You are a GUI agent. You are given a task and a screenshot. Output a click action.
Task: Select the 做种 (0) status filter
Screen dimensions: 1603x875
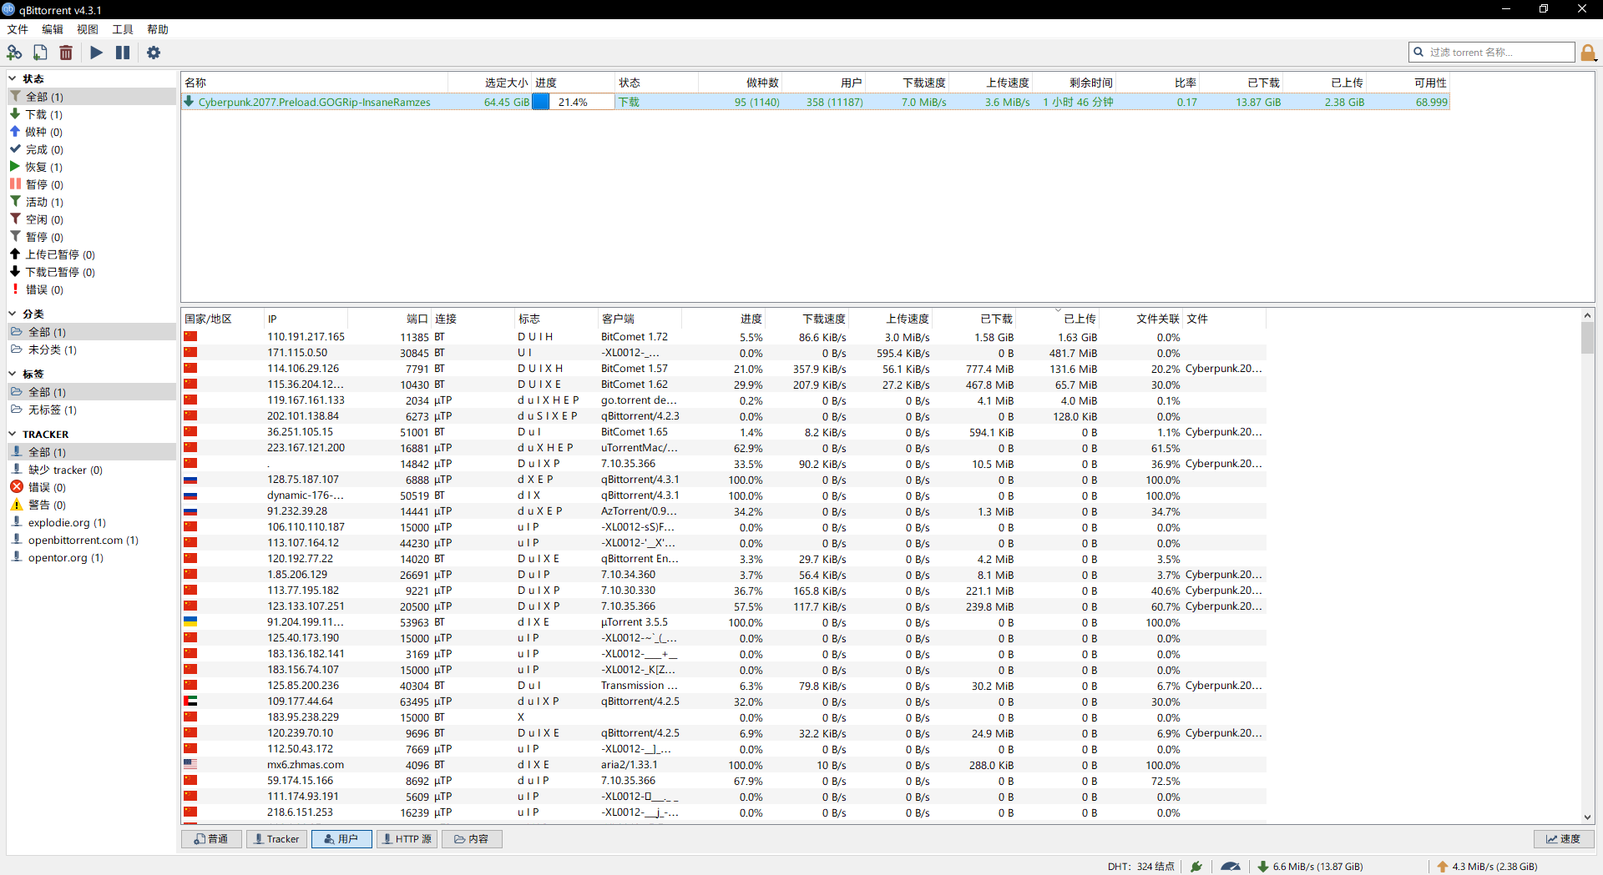point(43,132)
